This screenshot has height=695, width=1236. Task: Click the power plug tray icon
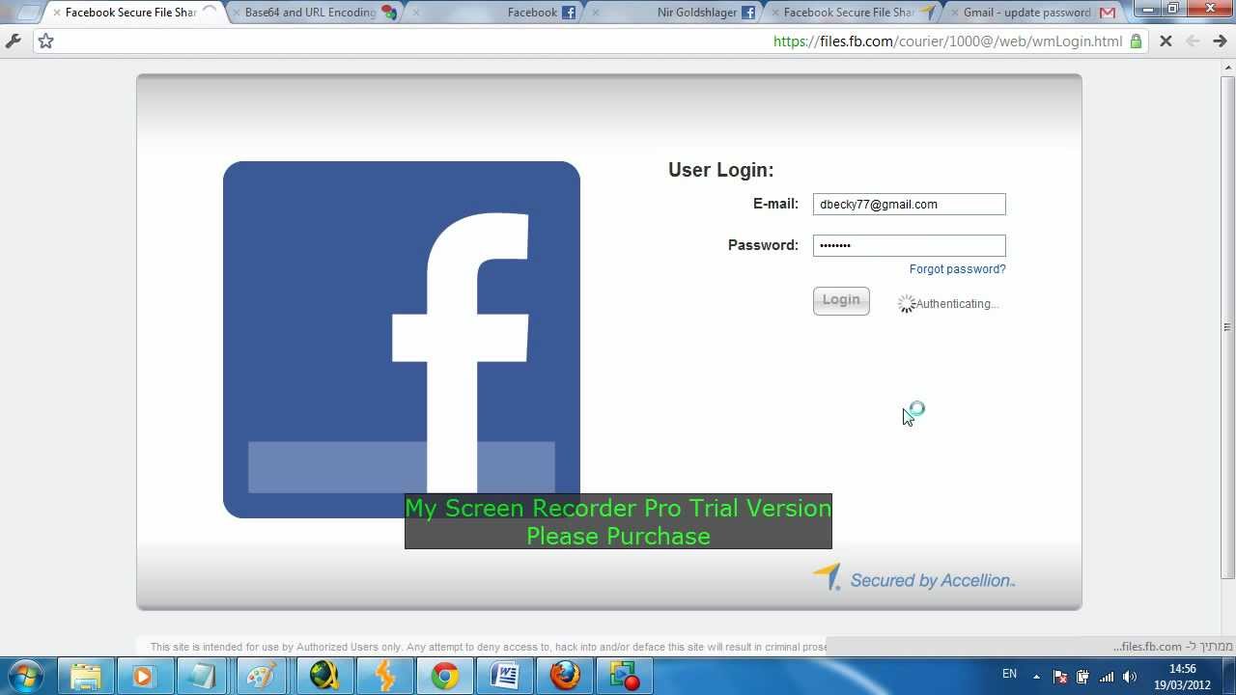pos(1082,677)
